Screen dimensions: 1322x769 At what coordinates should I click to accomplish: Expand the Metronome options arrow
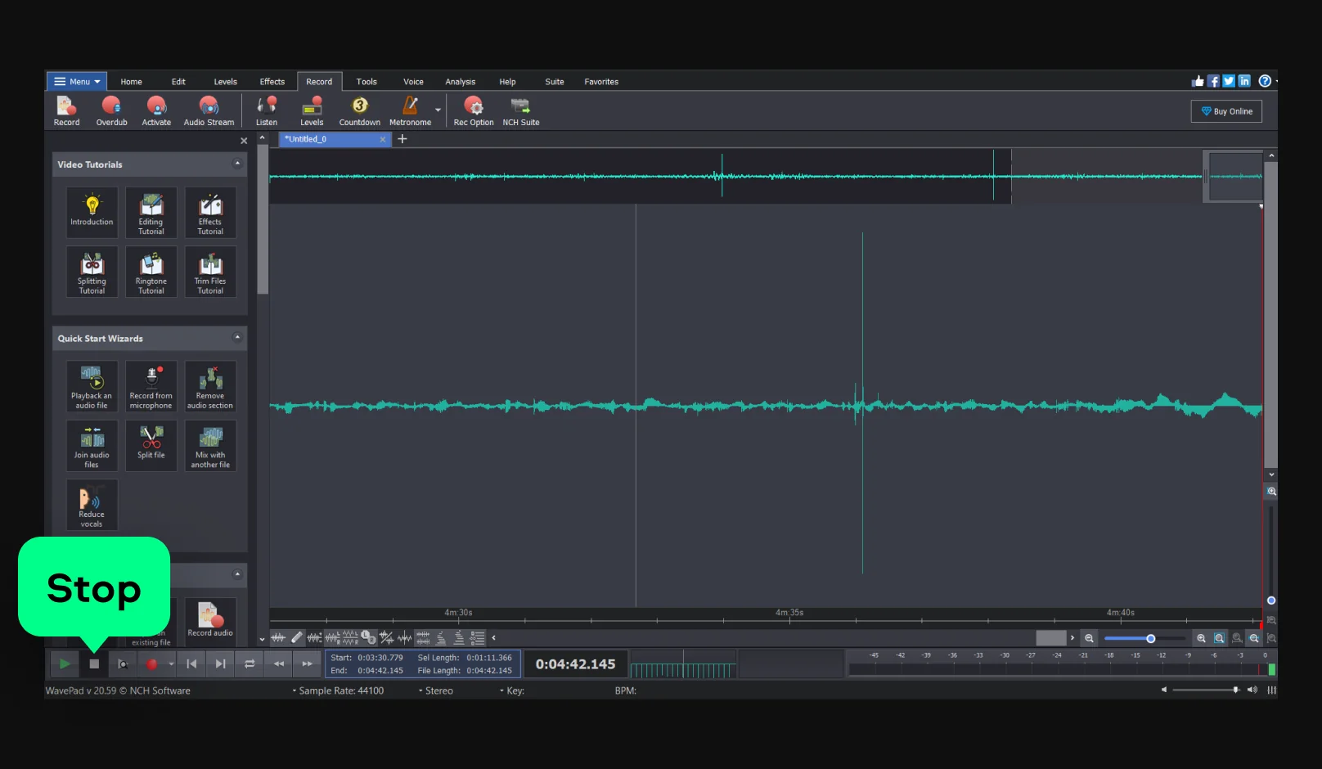pos(438,110)
